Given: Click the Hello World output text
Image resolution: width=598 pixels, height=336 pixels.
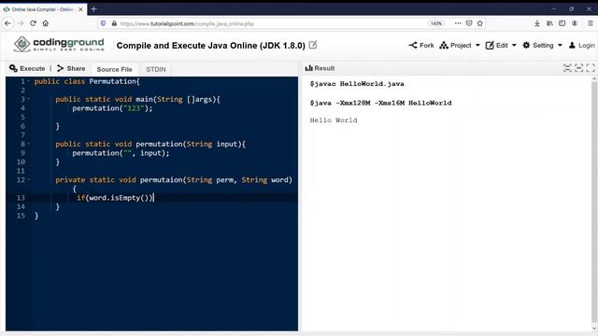Looking at the screenshot, I should (334, 120).
